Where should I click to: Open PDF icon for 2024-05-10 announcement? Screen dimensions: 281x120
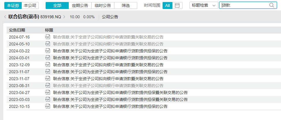47,44
